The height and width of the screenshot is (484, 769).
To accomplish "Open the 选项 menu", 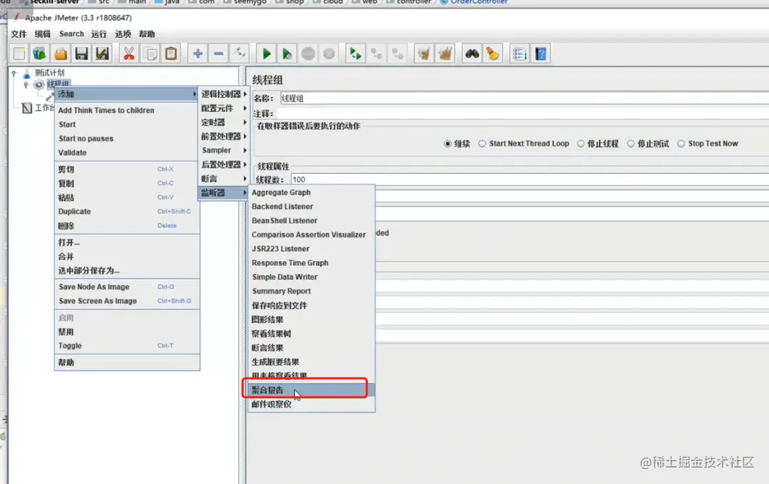I will (x=123, y=34).
